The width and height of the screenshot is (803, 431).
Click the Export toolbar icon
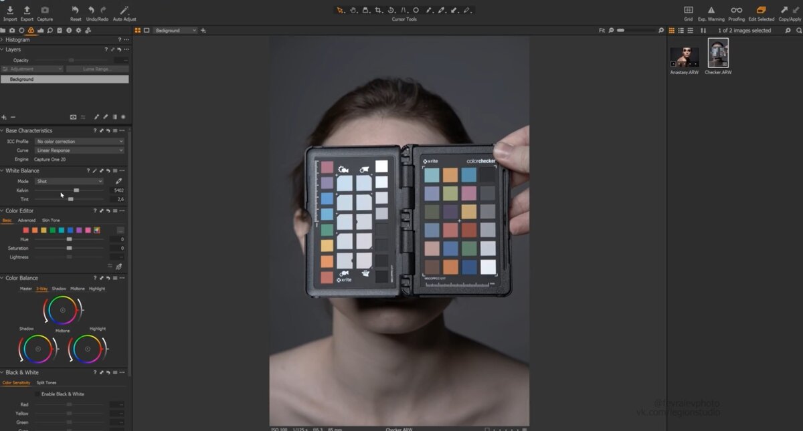pyautogui.click(x=27, y=10)
